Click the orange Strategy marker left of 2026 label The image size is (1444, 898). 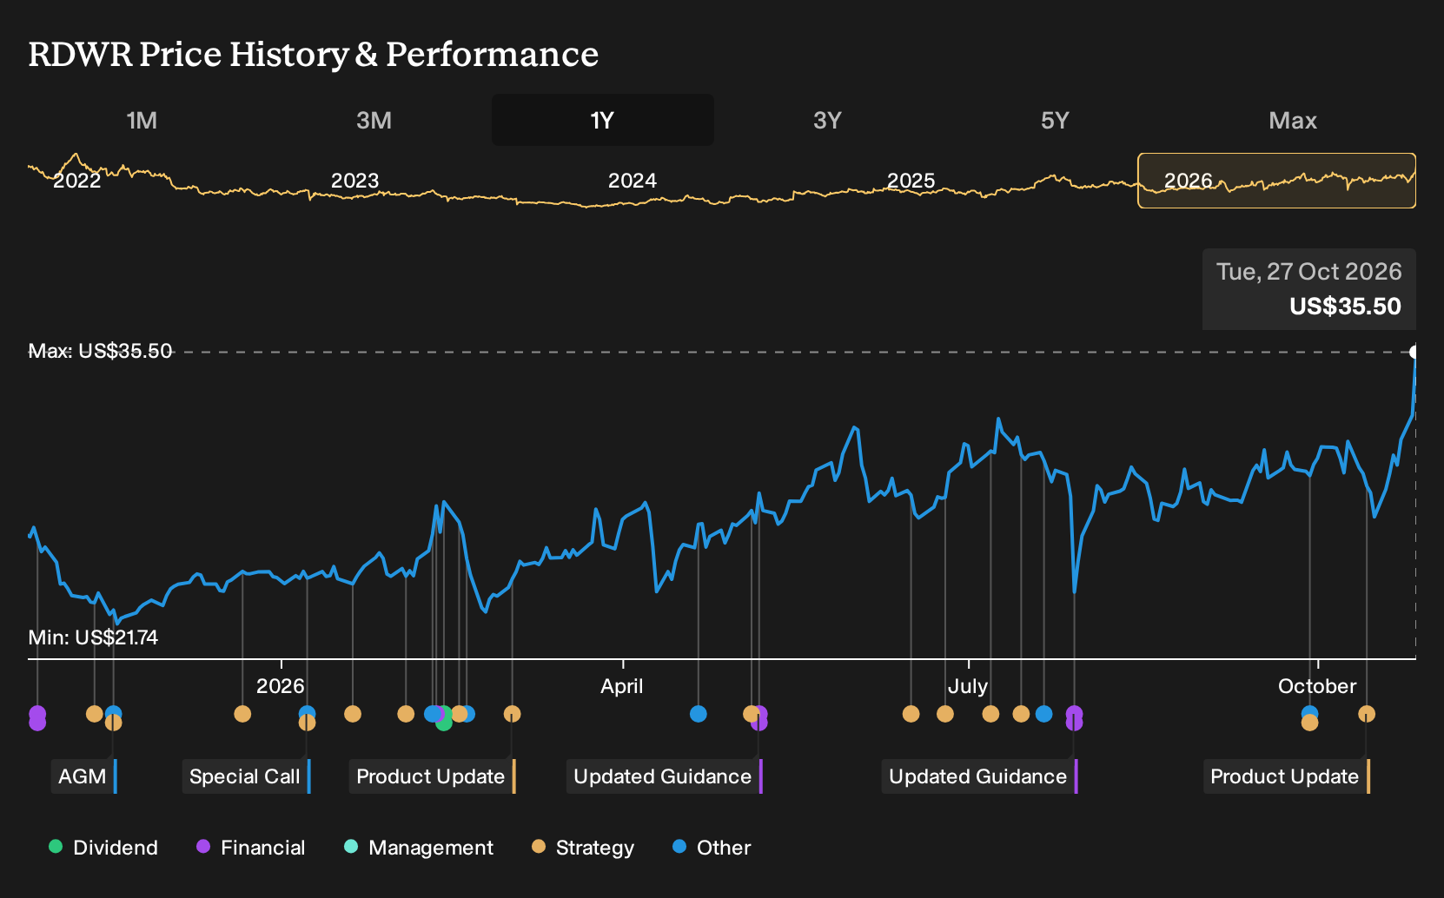click(242, 714)
